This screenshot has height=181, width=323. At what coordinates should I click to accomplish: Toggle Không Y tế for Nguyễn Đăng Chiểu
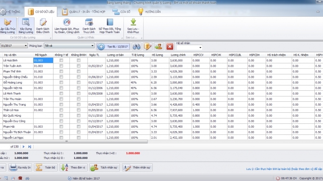pos(61,77)
